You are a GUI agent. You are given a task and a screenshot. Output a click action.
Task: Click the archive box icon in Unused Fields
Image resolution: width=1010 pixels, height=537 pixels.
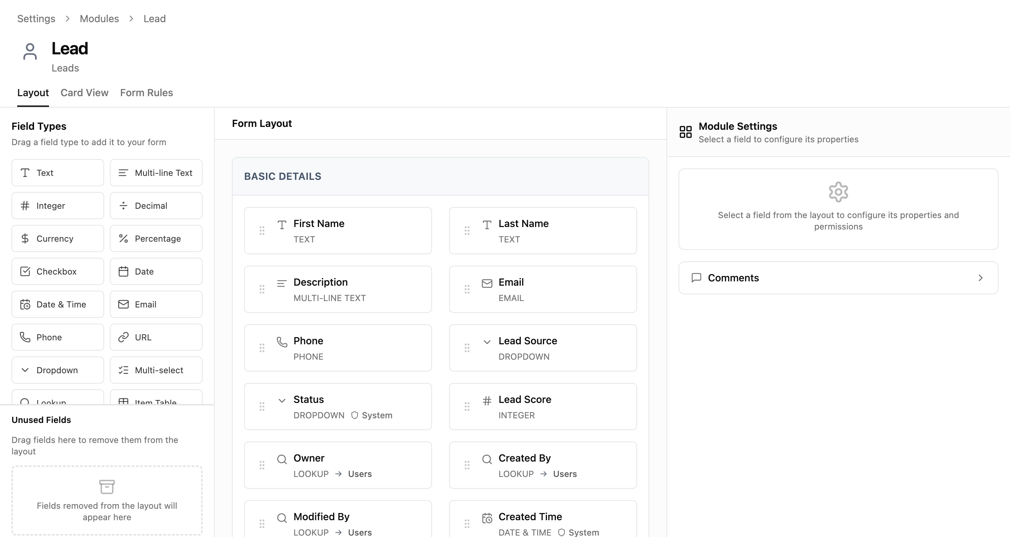tap(107, 487)
